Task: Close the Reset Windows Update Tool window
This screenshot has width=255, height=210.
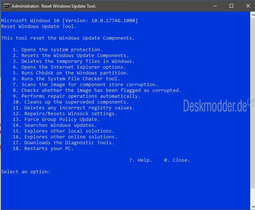Action: point(248,6)
